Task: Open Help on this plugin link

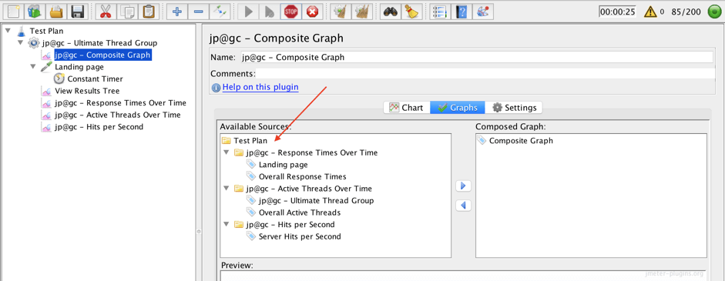Action: [x=260, y=87]
